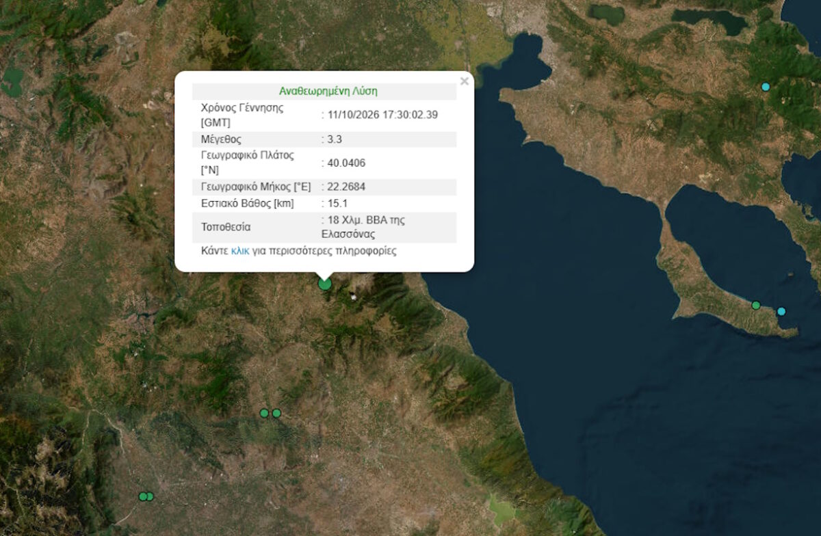
Task: Select the cyan marker in the sea by the Kassandra tip
Action: coord(781,311)
